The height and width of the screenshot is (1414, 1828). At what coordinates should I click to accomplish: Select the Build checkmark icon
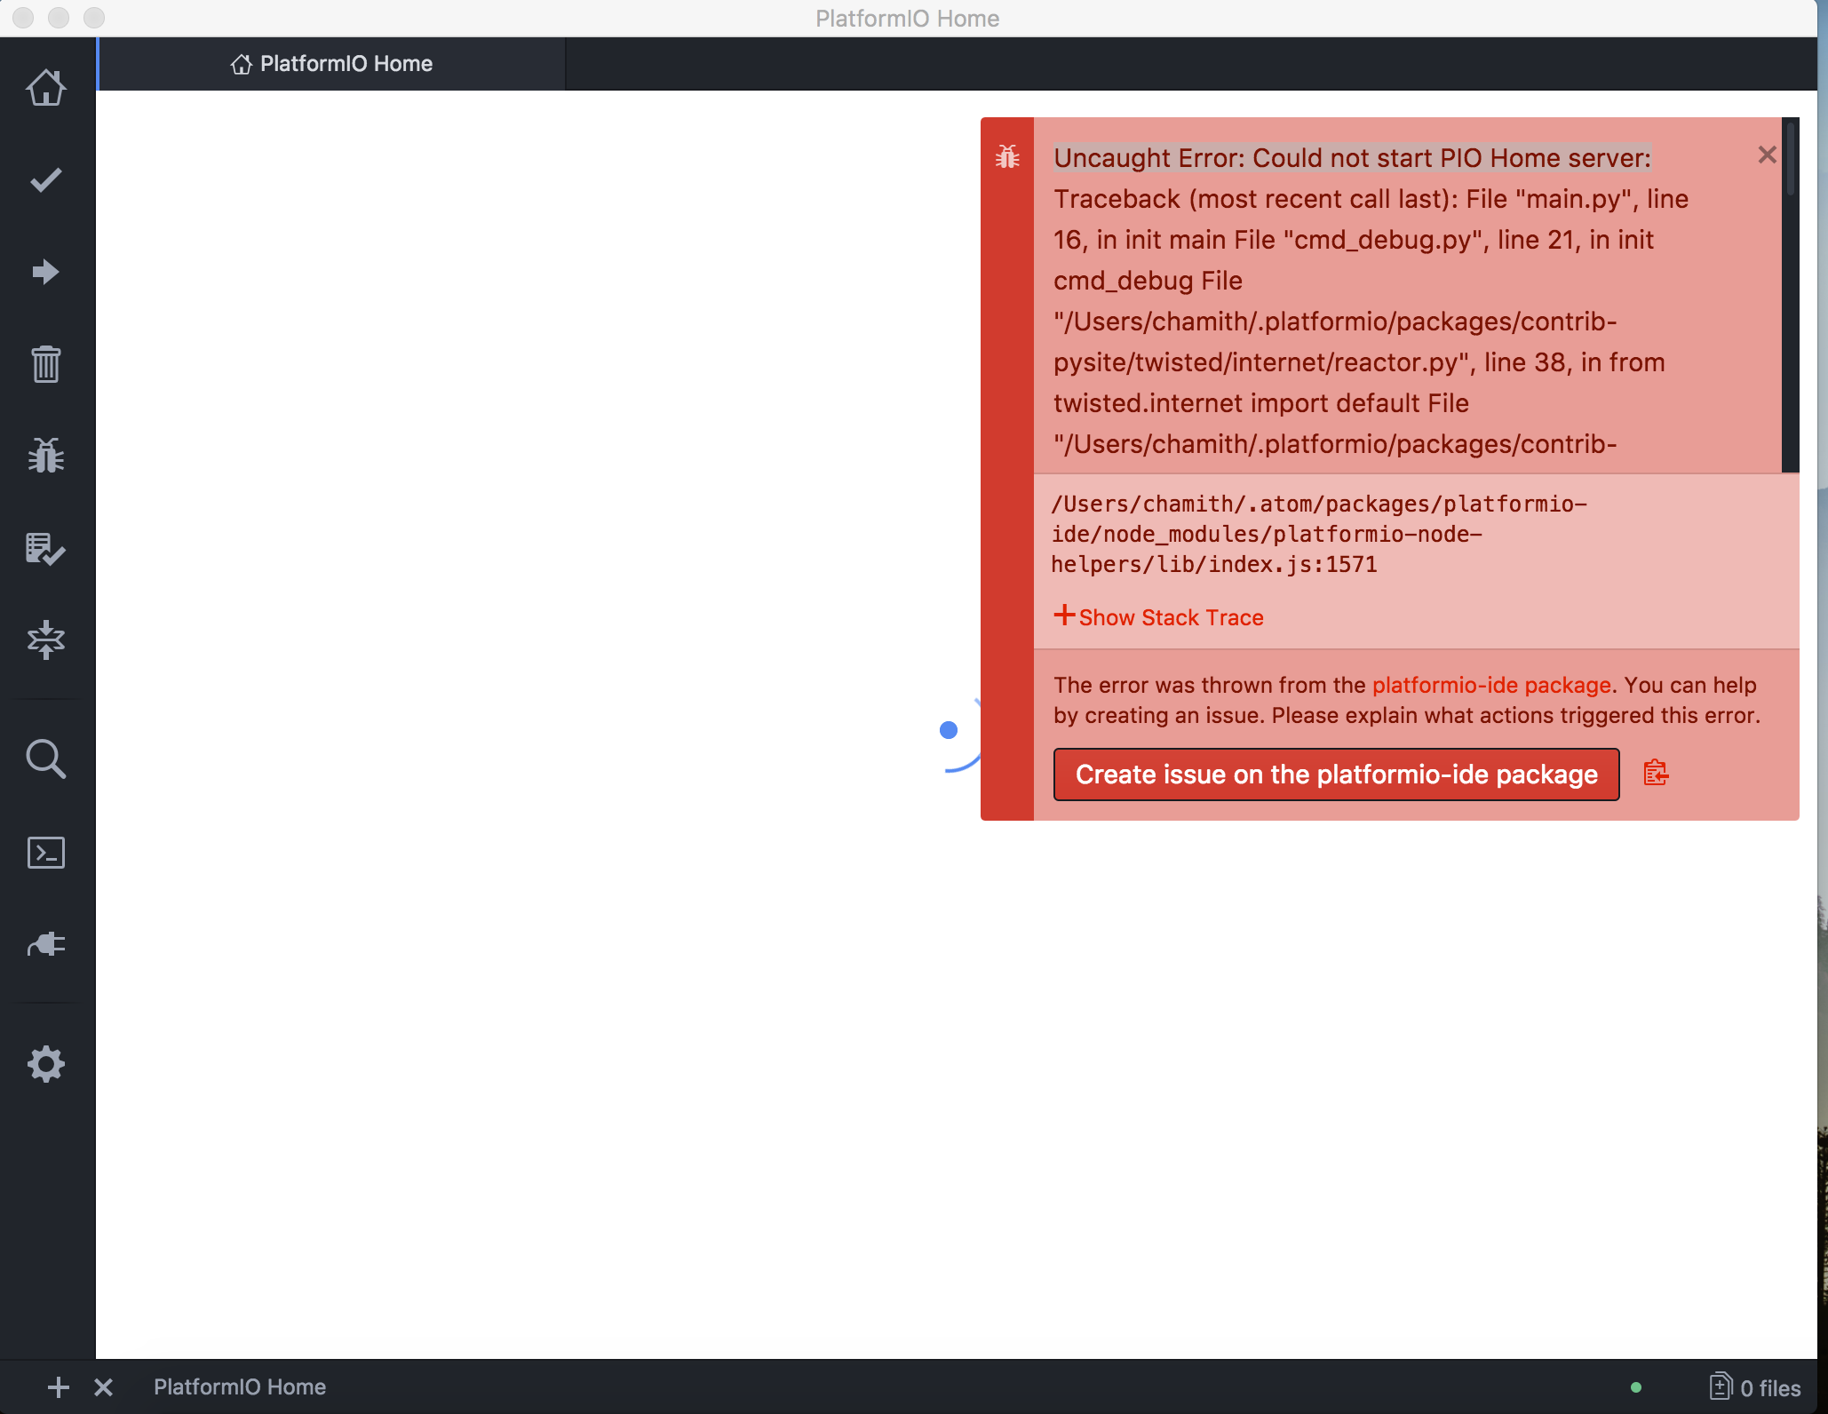pyautogui.click(x=45, y=179)
